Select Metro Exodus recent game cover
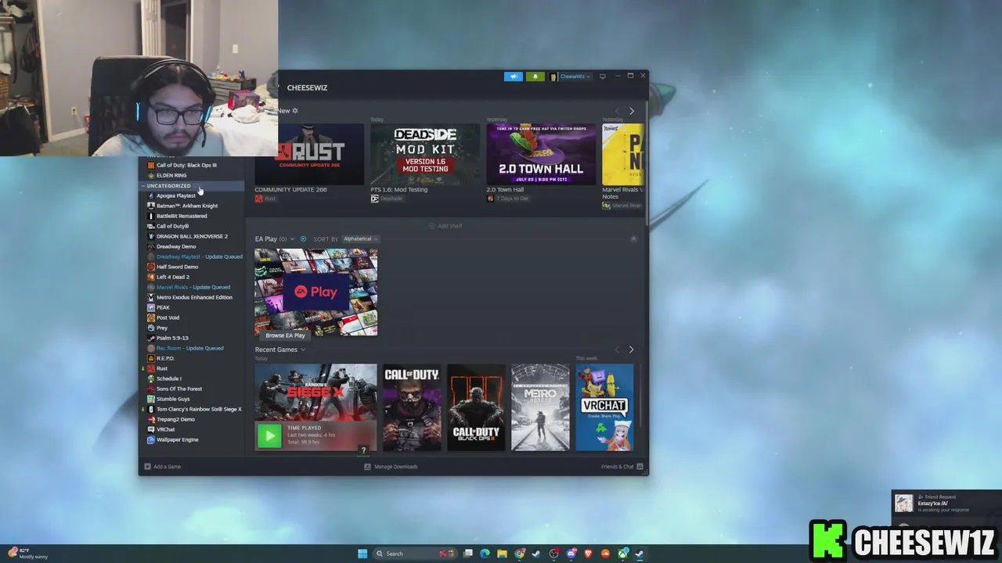 pos(540,407)
